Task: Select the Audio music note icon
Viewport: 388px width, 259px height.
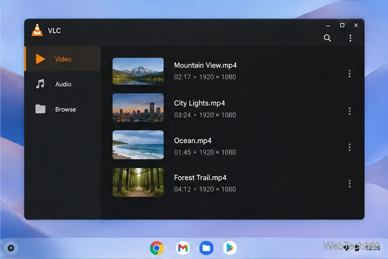Action: [40, 84]
